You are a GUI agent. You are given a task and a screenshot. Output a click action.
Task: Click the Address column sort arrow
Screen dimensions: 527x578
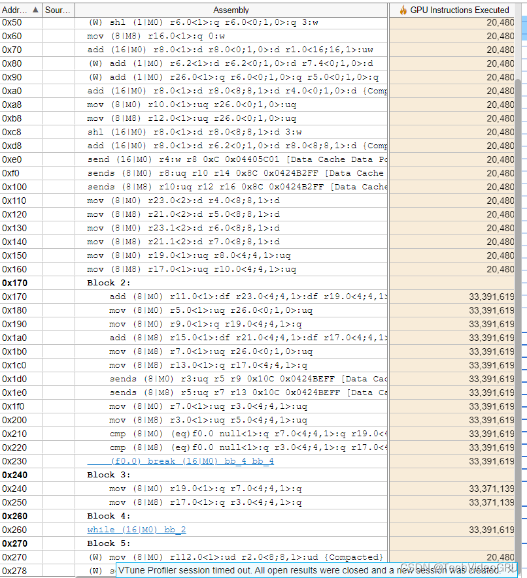click(35, 10)
